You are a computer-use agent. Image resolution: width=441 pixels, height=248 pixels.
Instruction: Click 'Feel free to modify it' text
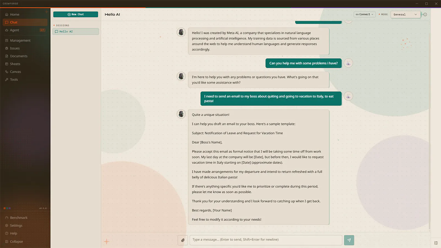point(227,220)
